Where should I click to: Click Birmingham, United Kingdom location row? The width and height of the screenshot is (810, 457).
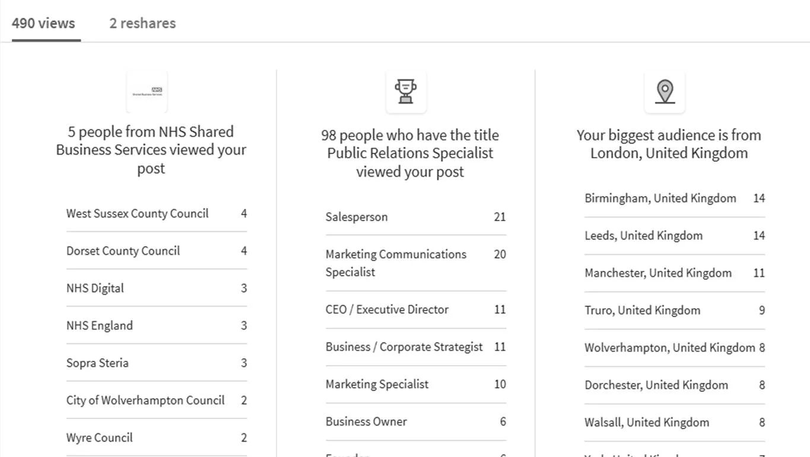[x=675, y=199]
